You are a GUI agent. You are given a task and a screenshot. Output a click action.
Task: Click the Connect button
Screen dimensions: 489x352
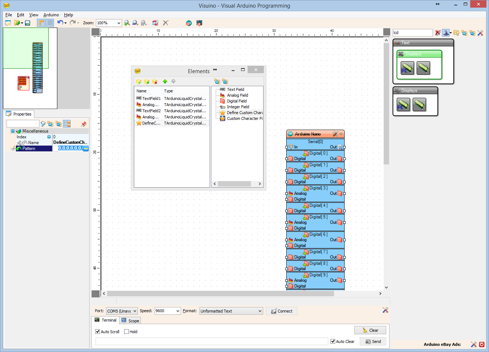coord(282,311)
